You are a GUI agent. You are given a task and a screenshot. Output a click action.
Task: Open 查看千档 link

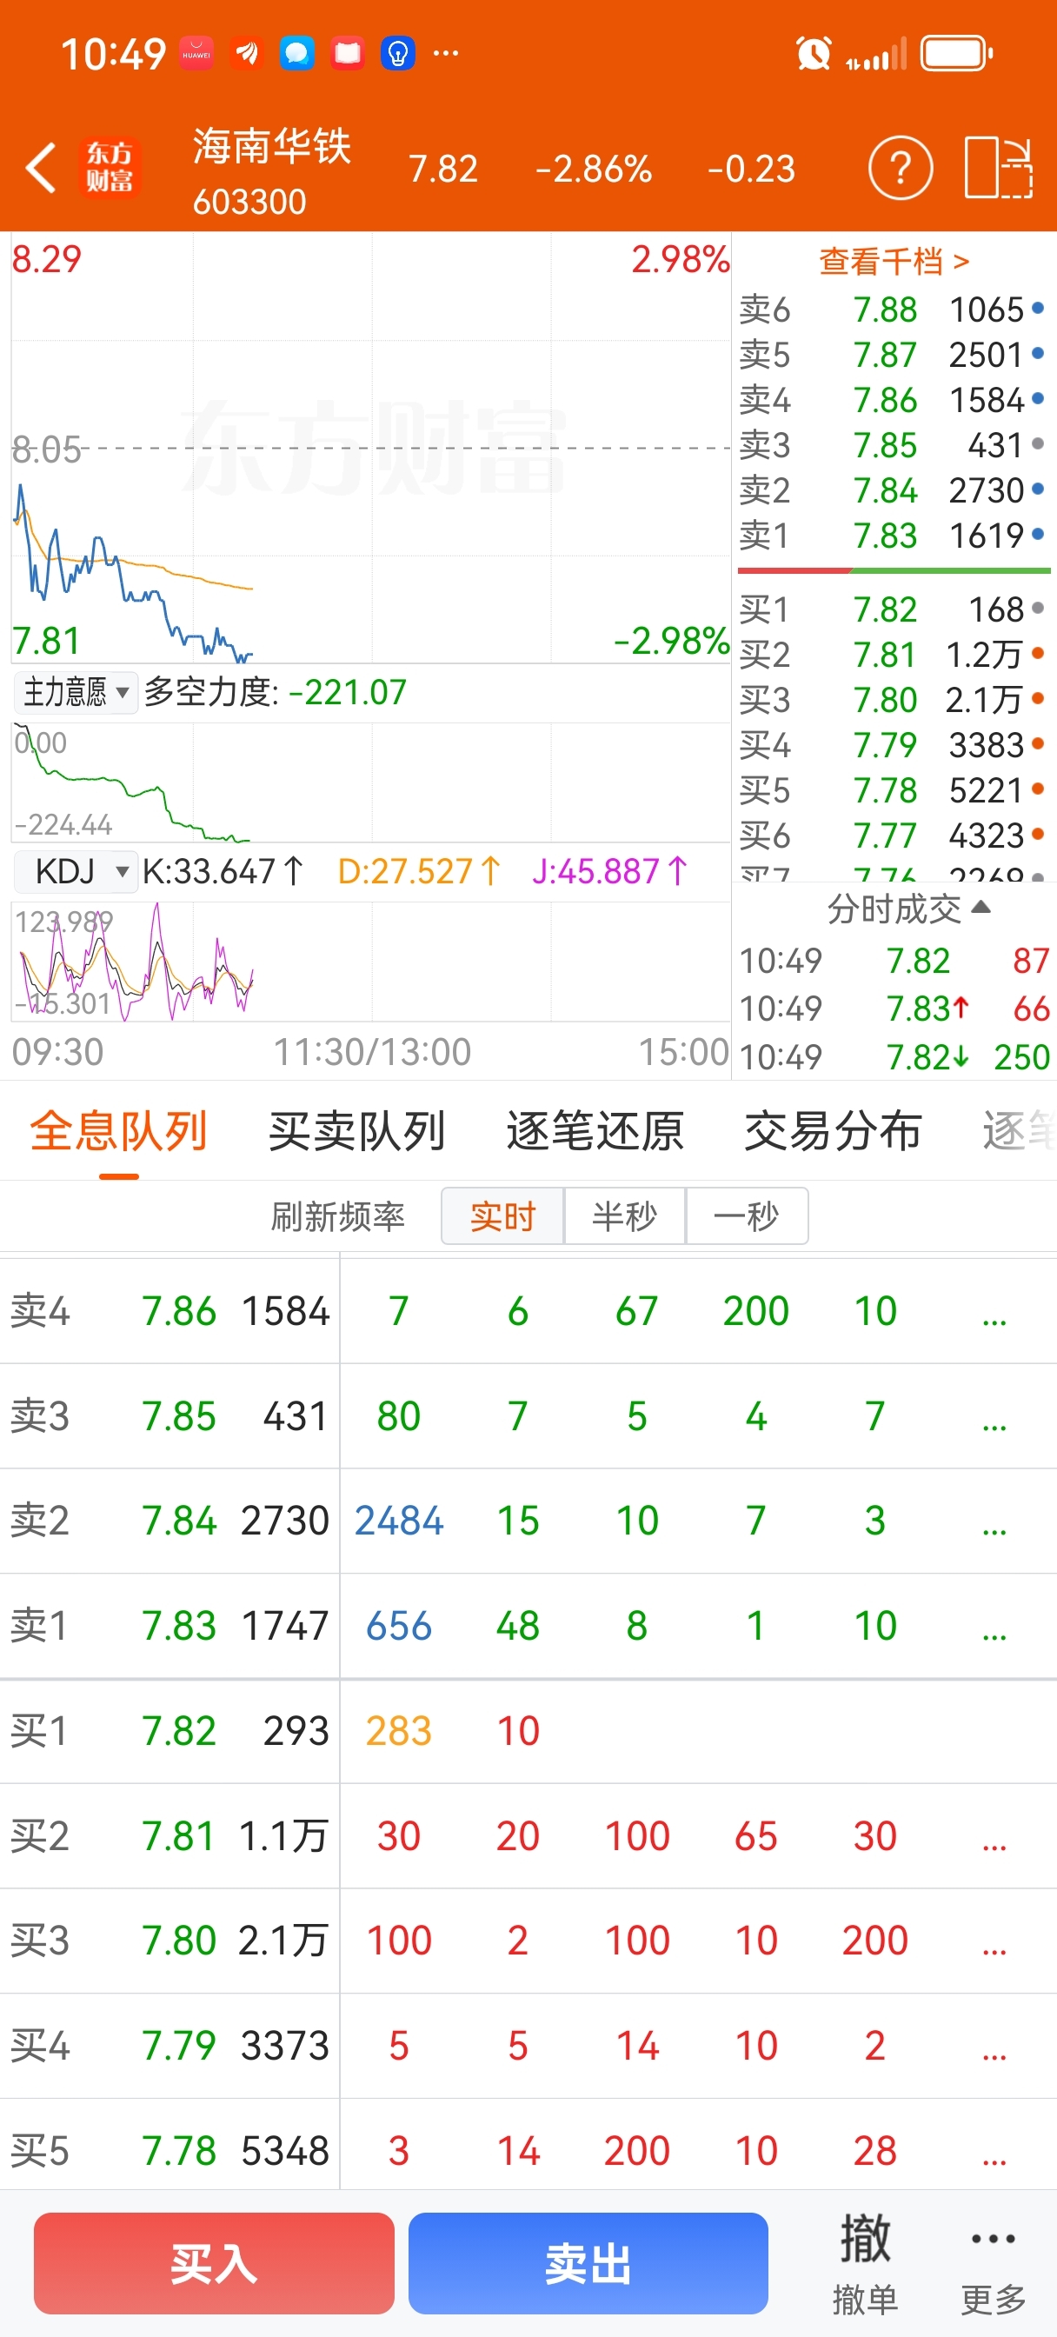(x=894, y=262)
